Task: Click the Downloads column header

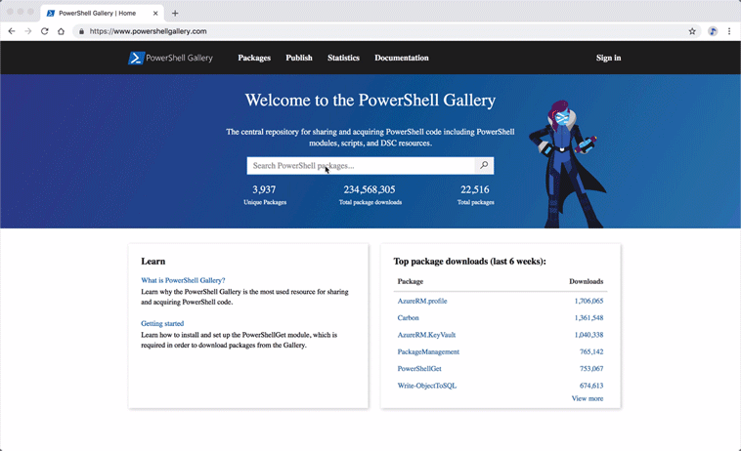Action: (586, 282)
